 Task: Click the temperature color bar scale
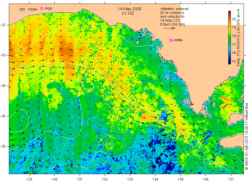pyautogui.click(x=229, y=37)
